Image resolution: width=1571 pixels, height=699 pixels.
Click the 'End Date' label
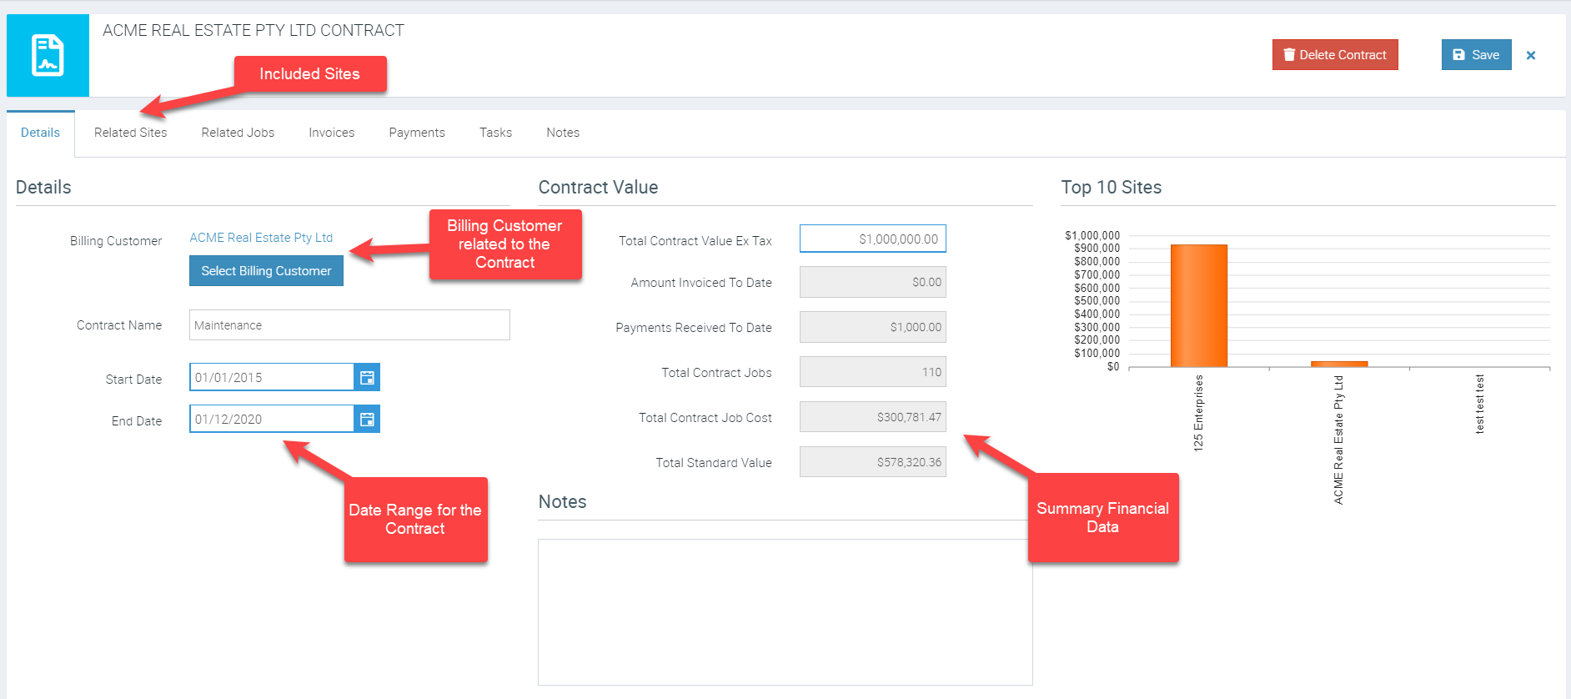point(137,421)
